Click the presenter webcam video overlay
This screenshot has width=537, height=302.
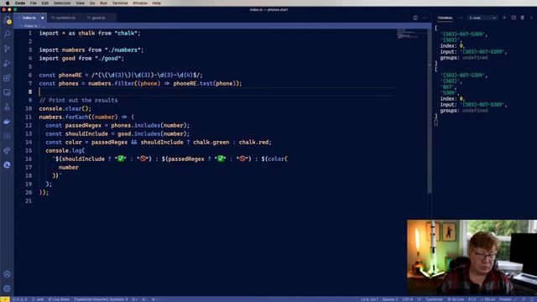[x=472, y=258]
